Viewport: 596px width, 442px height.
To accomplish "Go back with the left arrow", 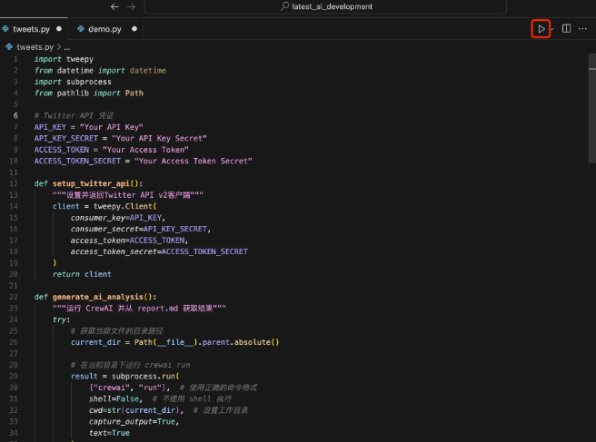I will click(x=115, y=6).
